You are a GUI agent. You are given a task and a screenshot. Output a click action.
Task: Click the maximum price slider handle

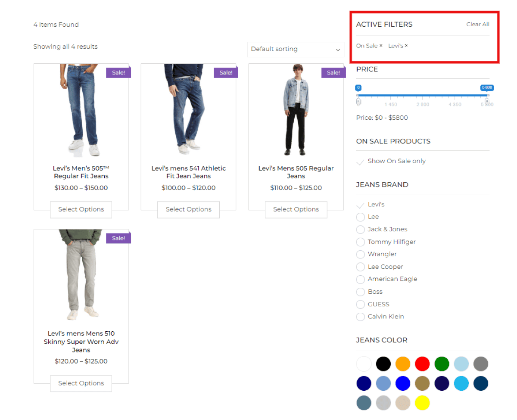(487, 101)
